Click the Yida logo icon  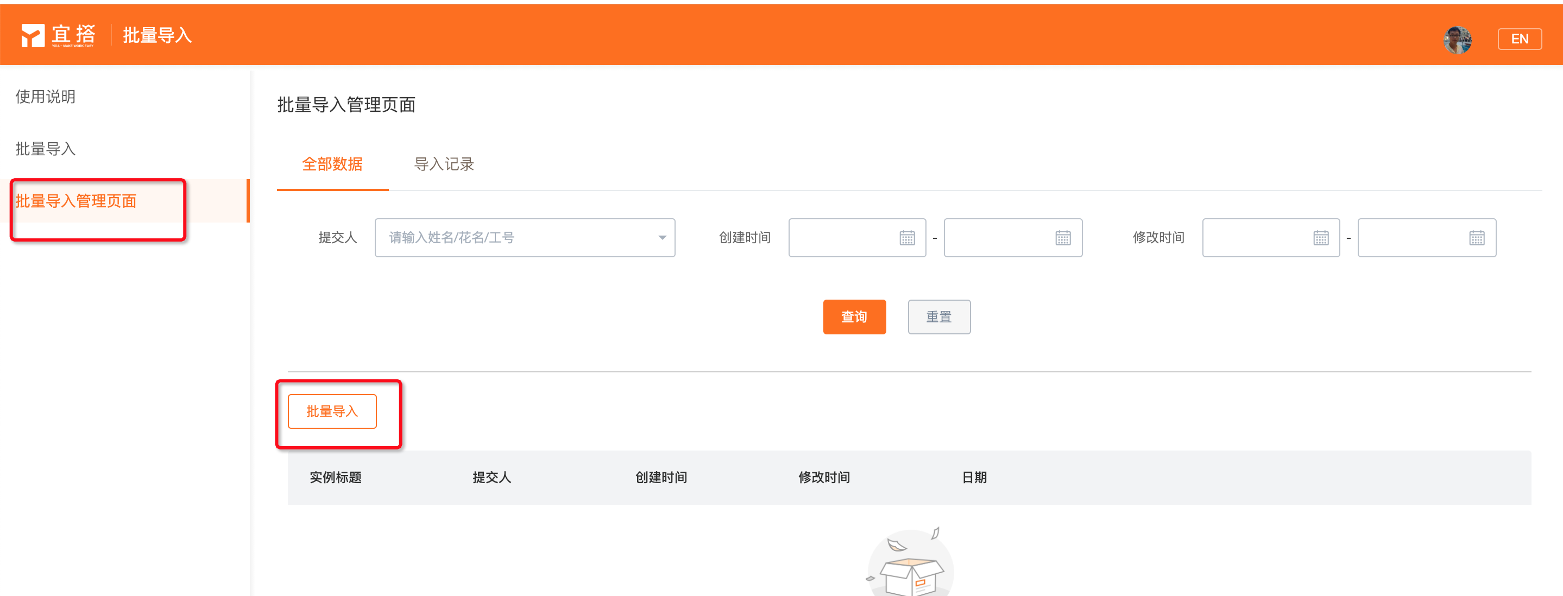(33, 35)
